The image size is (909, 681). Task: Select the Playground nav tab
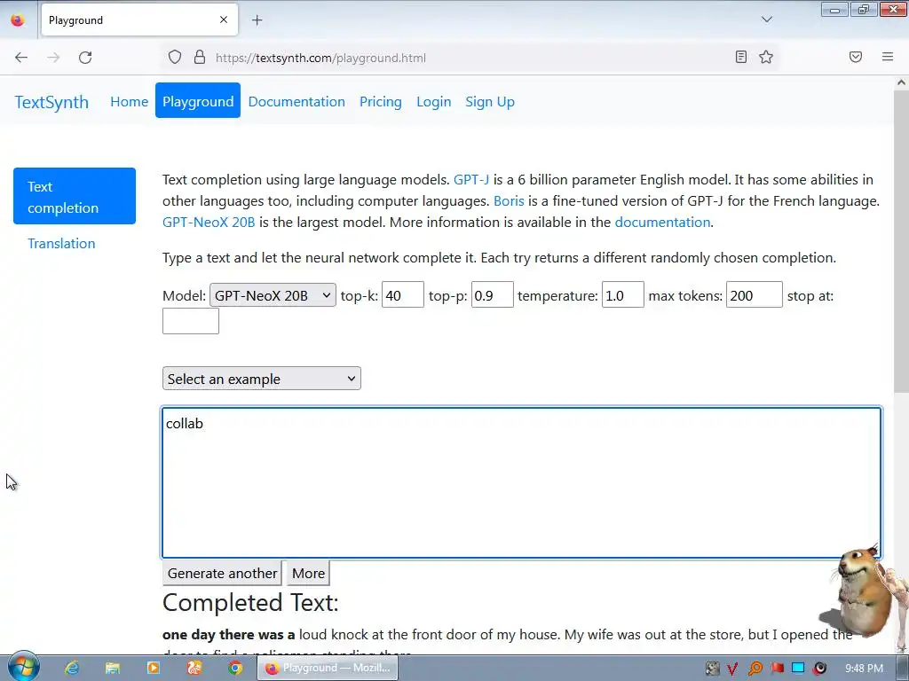click(198, 101)
